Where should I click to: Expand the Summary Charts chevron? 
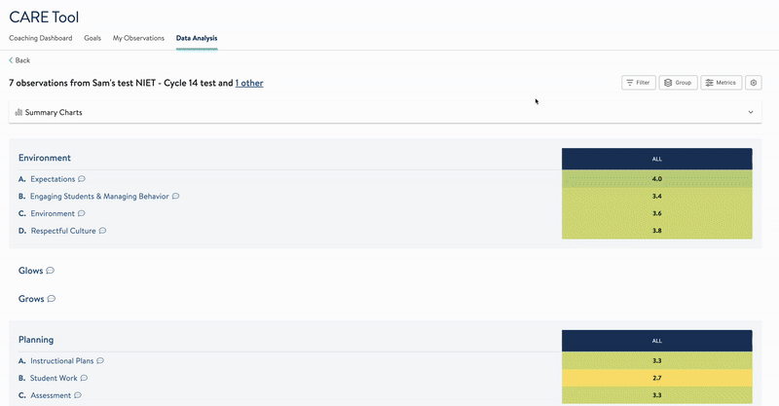pyautogui.click(x=750, y=113)
